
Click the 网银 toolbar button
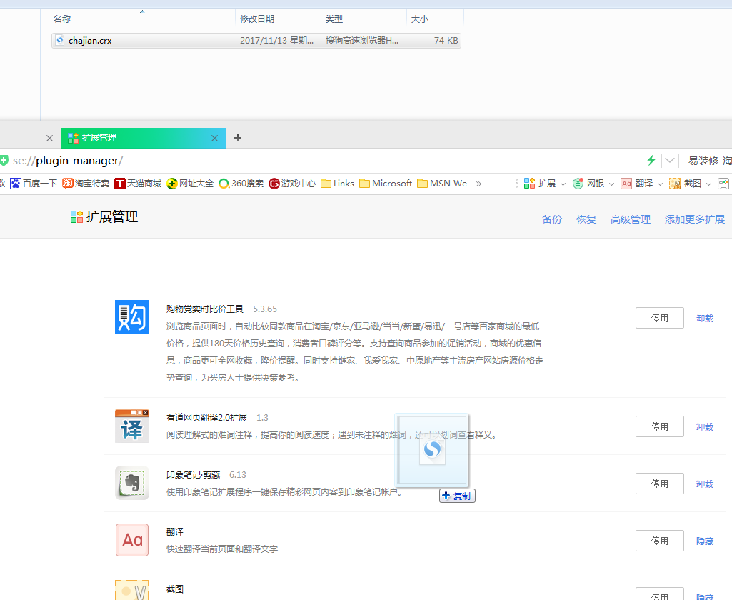point(588,184)
